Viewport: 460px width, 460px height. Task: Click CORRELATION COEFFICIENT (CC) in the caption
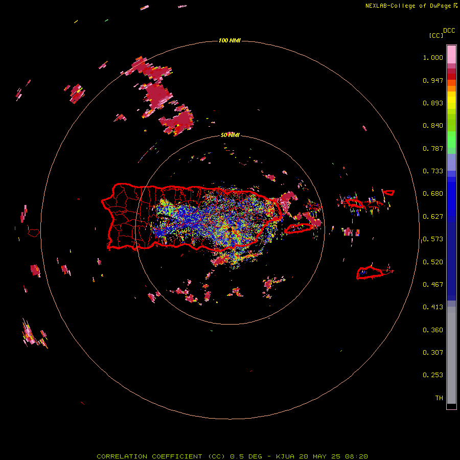[161, 456]
